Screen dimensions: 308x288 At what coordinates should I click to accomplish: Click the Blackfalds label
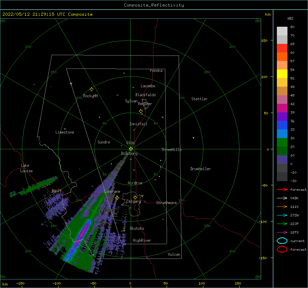coord(145,95)
